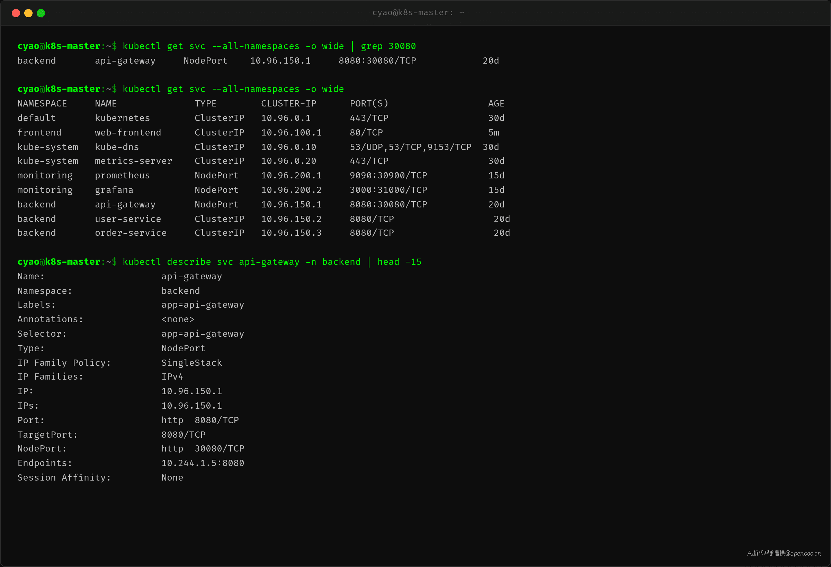831x567 pixels.
Task: Click the Endpoints value 10.244.1.5:8080
Action: 203,463
